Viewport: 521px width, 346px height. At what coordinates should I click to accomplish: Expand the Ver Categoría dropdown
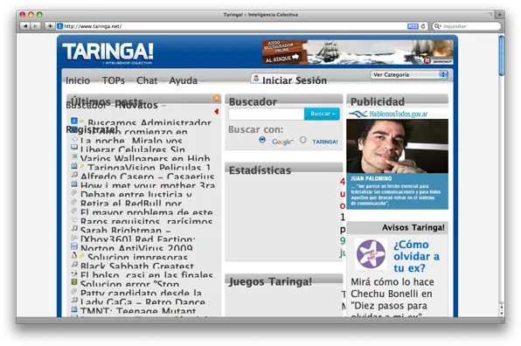click(409, 75)
